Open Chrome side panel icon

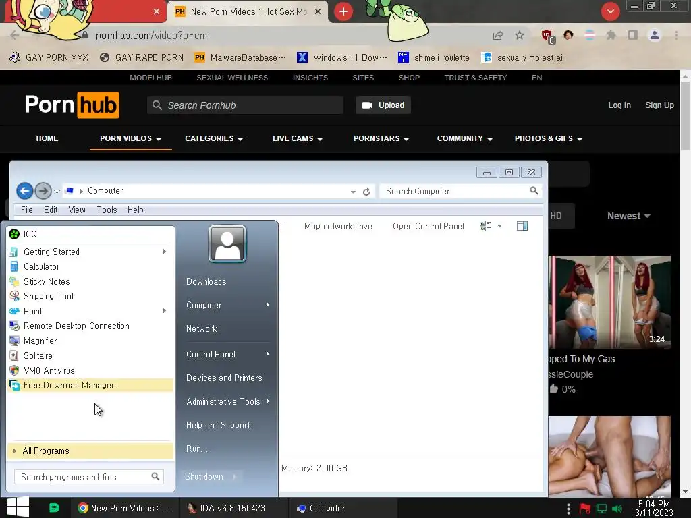click(x=633, y=35)
